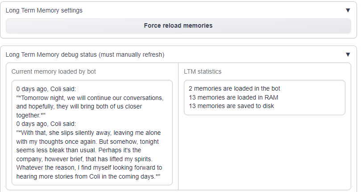The height and width of the screenshot is (192, 361).
Task: Select the 'Current memory loaded by bot' label
Action: [54, 71]
